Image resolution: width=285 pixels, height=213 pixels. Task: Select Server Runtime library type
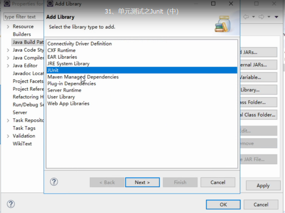coord(142,90)
